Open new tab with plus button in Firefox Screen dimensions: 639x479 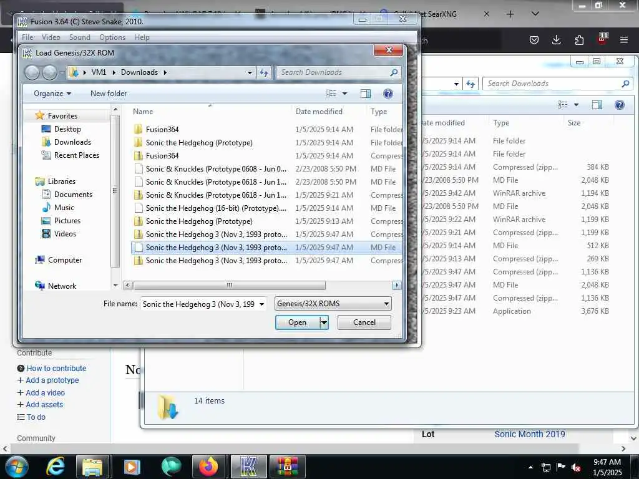tap(510, 14)
